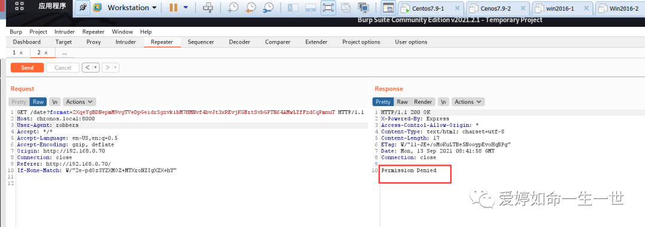The height and width of the screenshot is (227, 645).
Task: Open the Workstation dropdown menu
Action: click(131, 8)
